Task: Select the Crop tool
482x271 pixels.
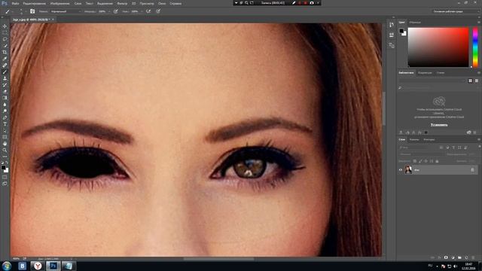Action: pyautogui.click(x=5, y=52)
